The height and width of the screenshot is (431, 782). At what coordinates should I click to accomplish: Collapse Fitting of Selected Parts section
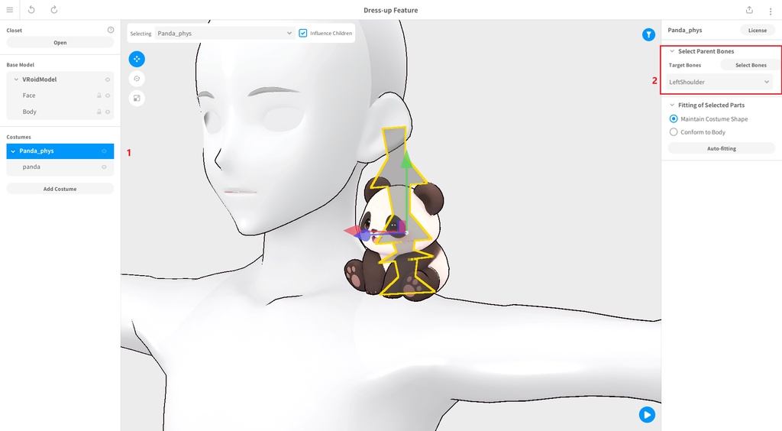pos(672,105)
